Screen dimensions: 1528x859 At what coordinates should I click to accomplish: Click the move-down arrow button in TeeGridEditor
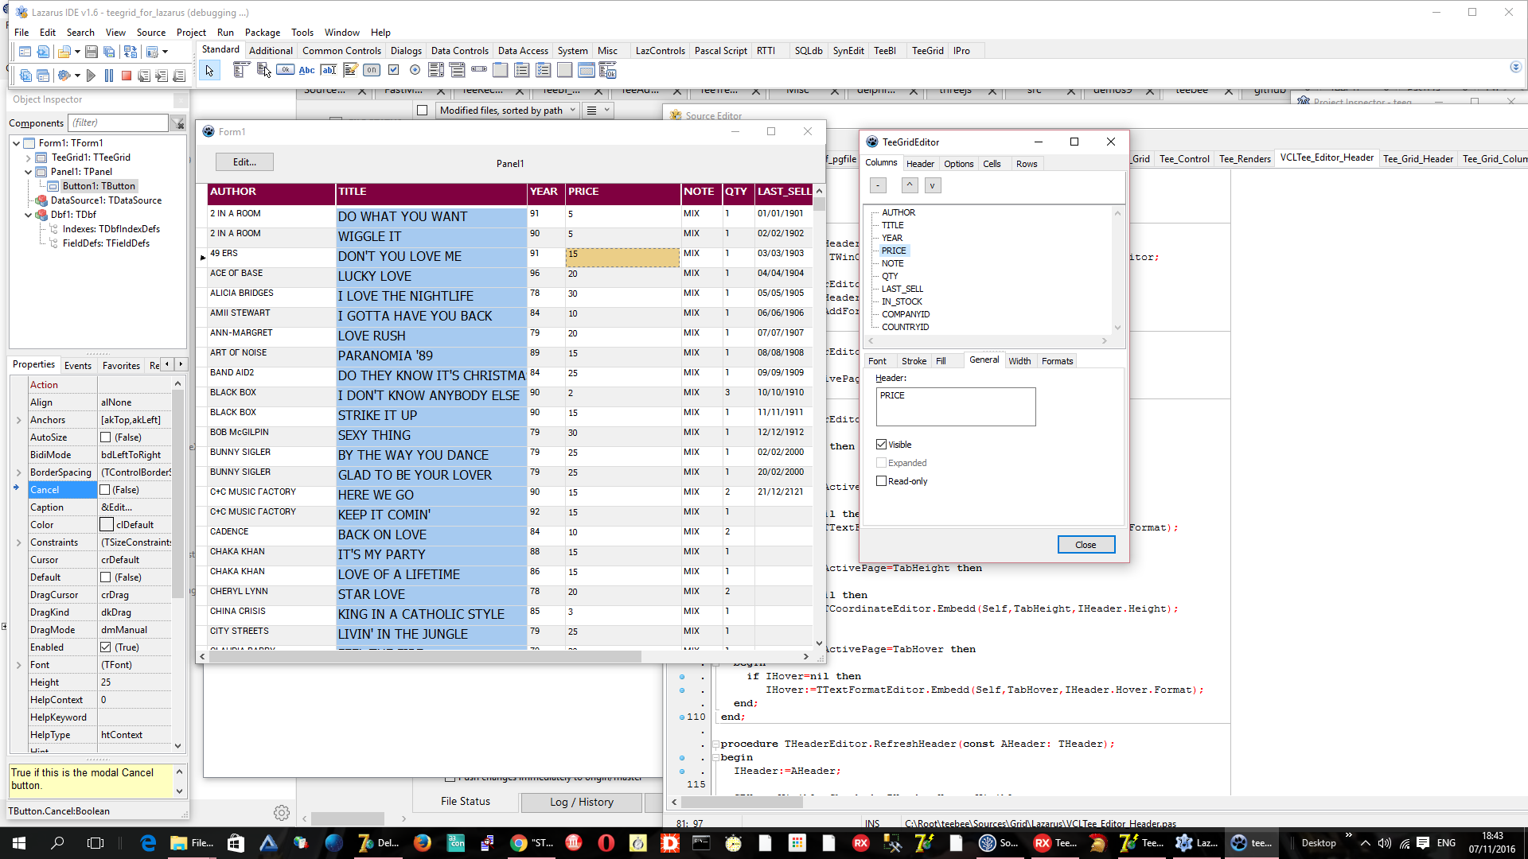[x=932, y=185]
